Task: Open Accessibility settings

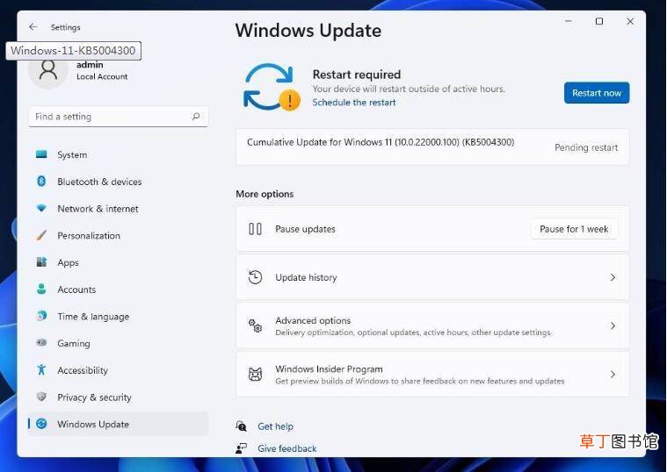Action: tap(119, 370)
